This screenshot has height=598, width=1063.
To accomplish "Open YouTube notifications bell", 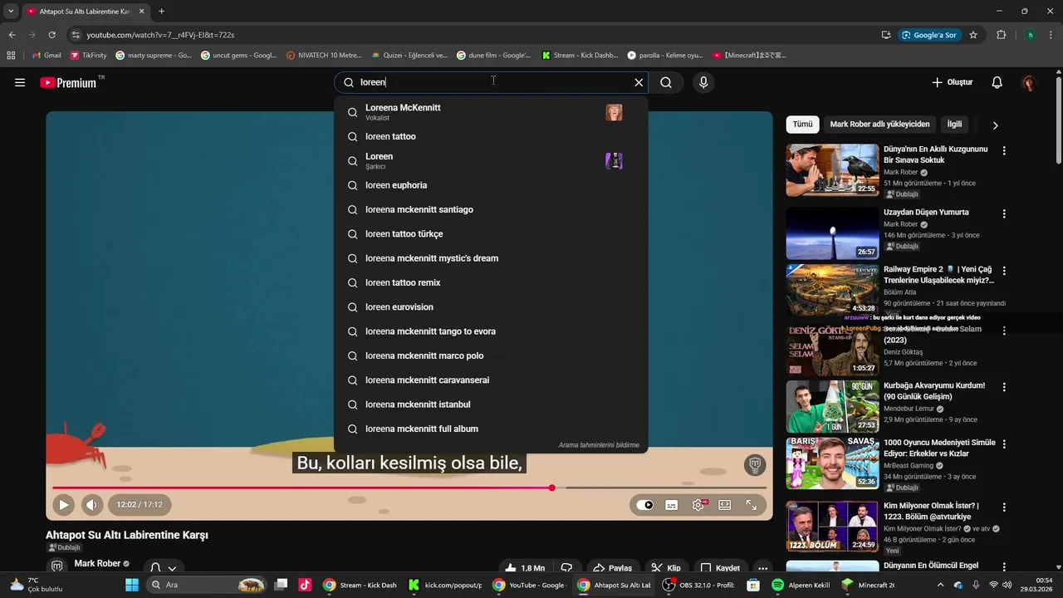I will pyautogui.click(x=997, y=82).
